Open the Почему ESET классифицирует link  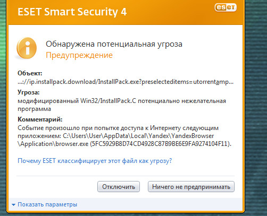click(95, 161)
